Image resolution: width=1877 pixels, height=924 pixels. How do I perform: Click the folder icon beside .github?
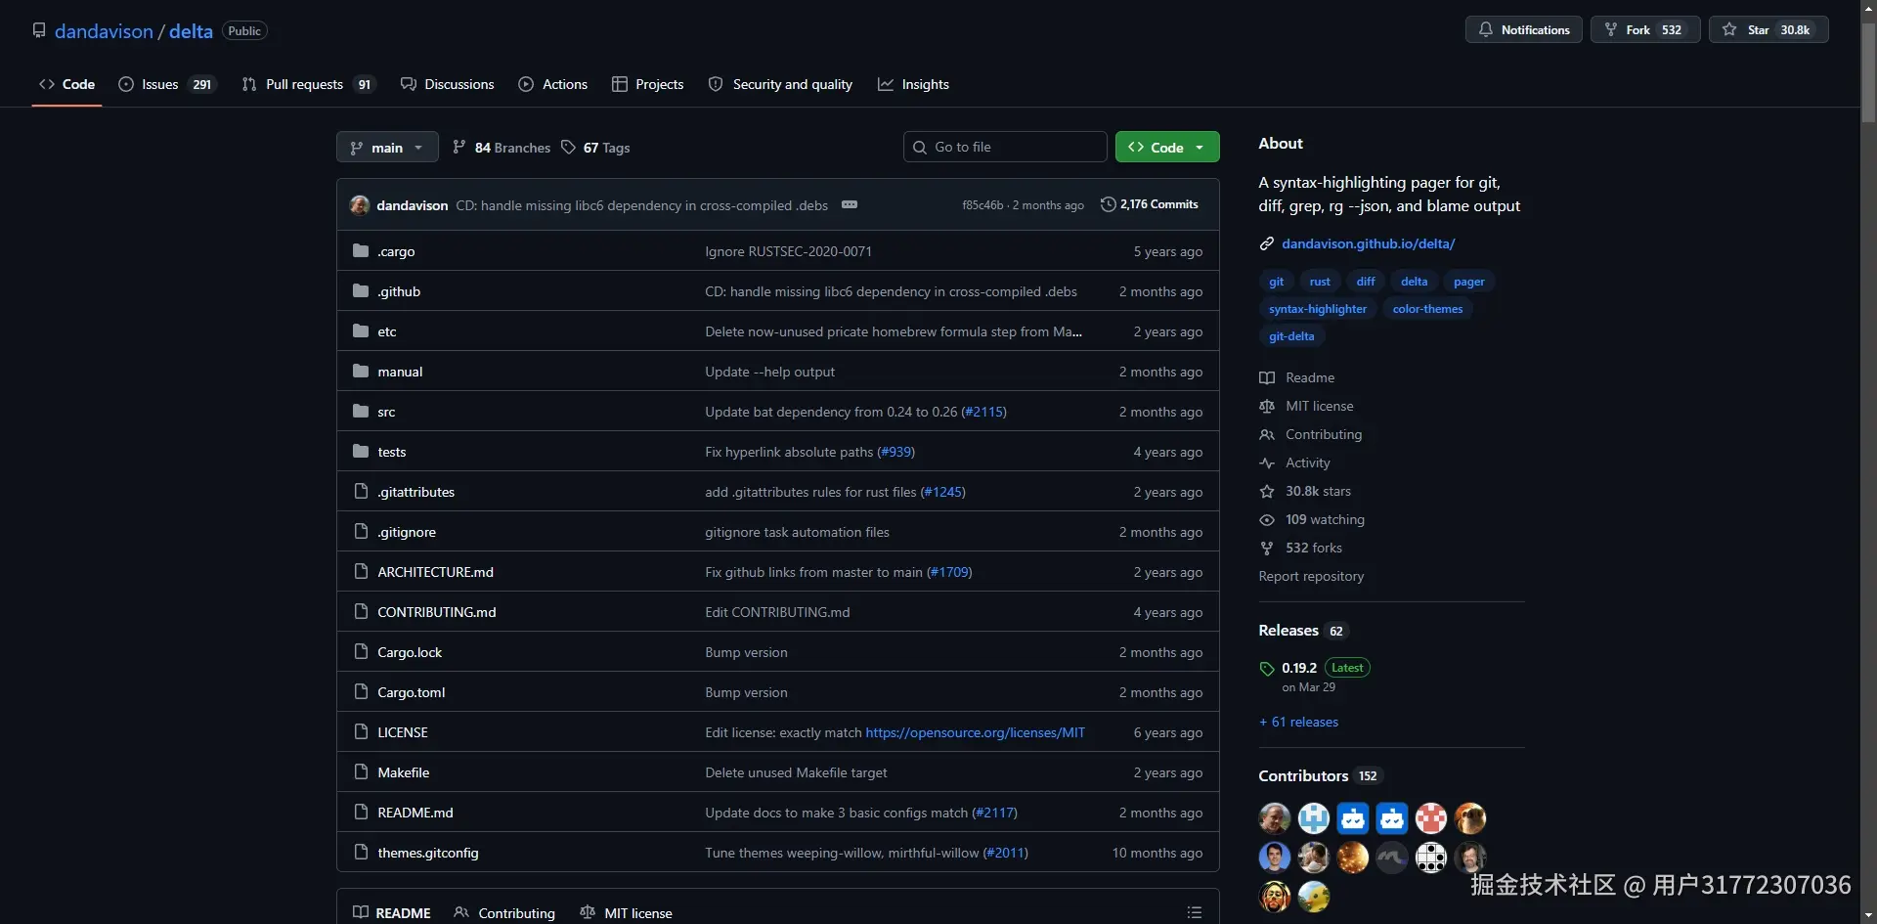361,291
